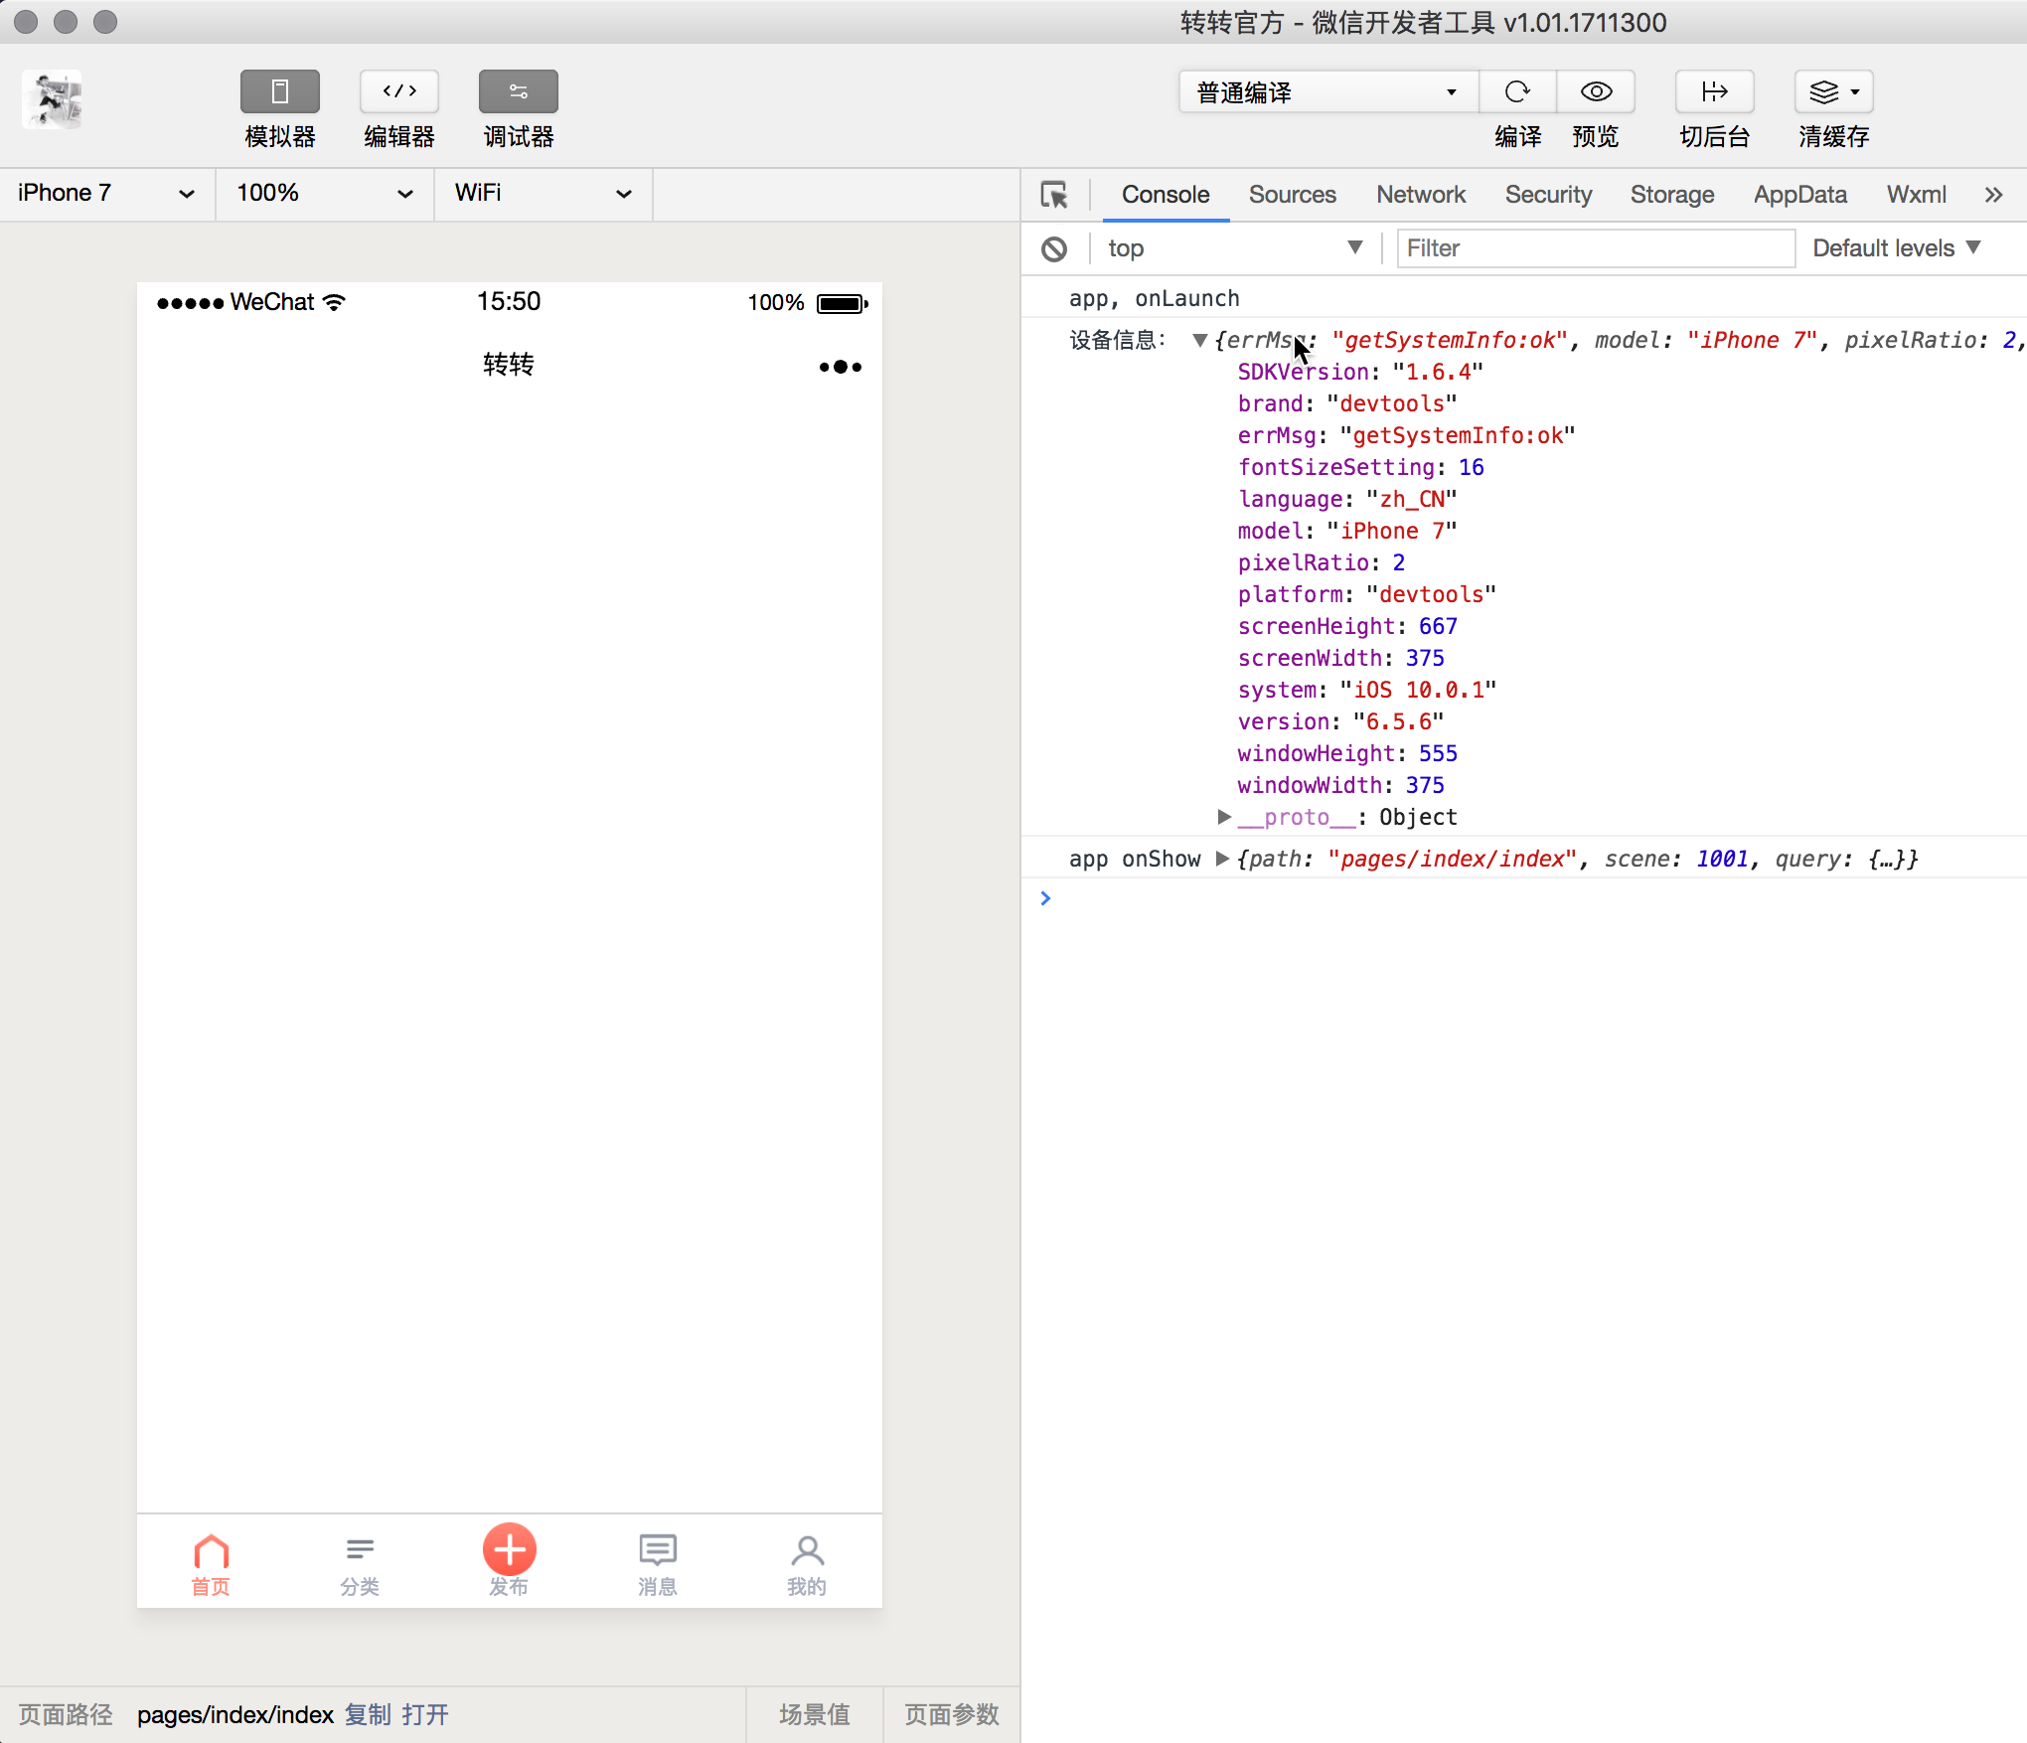Click the 预览 preview eye icon
Viewport: 2027px width, 1743px height.
(x=1596, y=91)
